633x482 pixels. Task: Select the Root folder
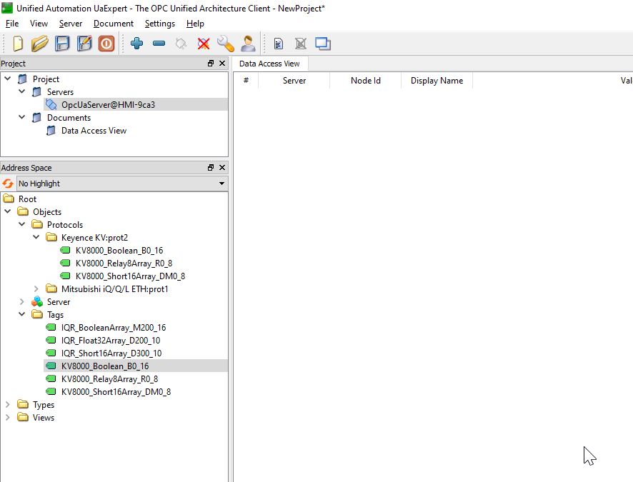(x=27, y=199)
